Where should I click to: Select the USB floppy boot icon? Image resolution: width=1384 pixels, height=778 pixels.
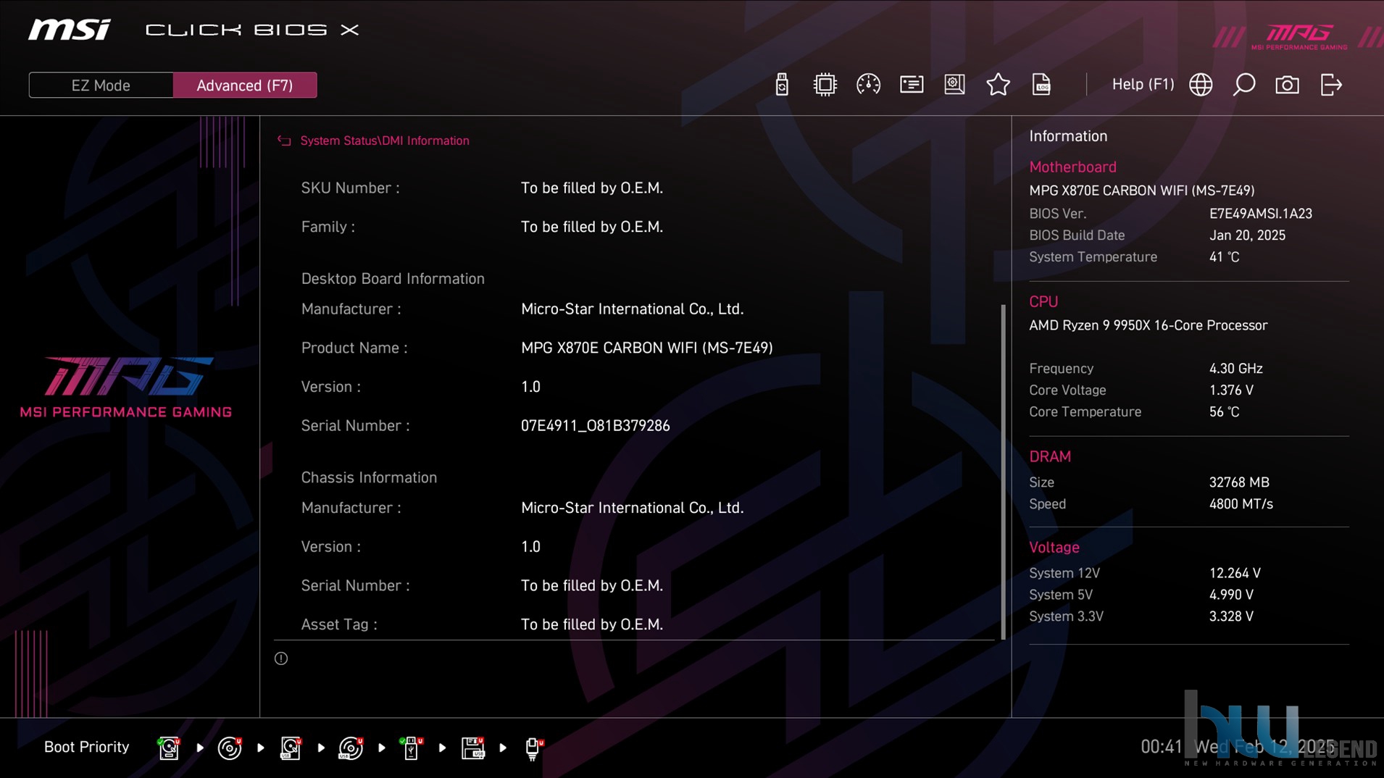coord(473,748)
